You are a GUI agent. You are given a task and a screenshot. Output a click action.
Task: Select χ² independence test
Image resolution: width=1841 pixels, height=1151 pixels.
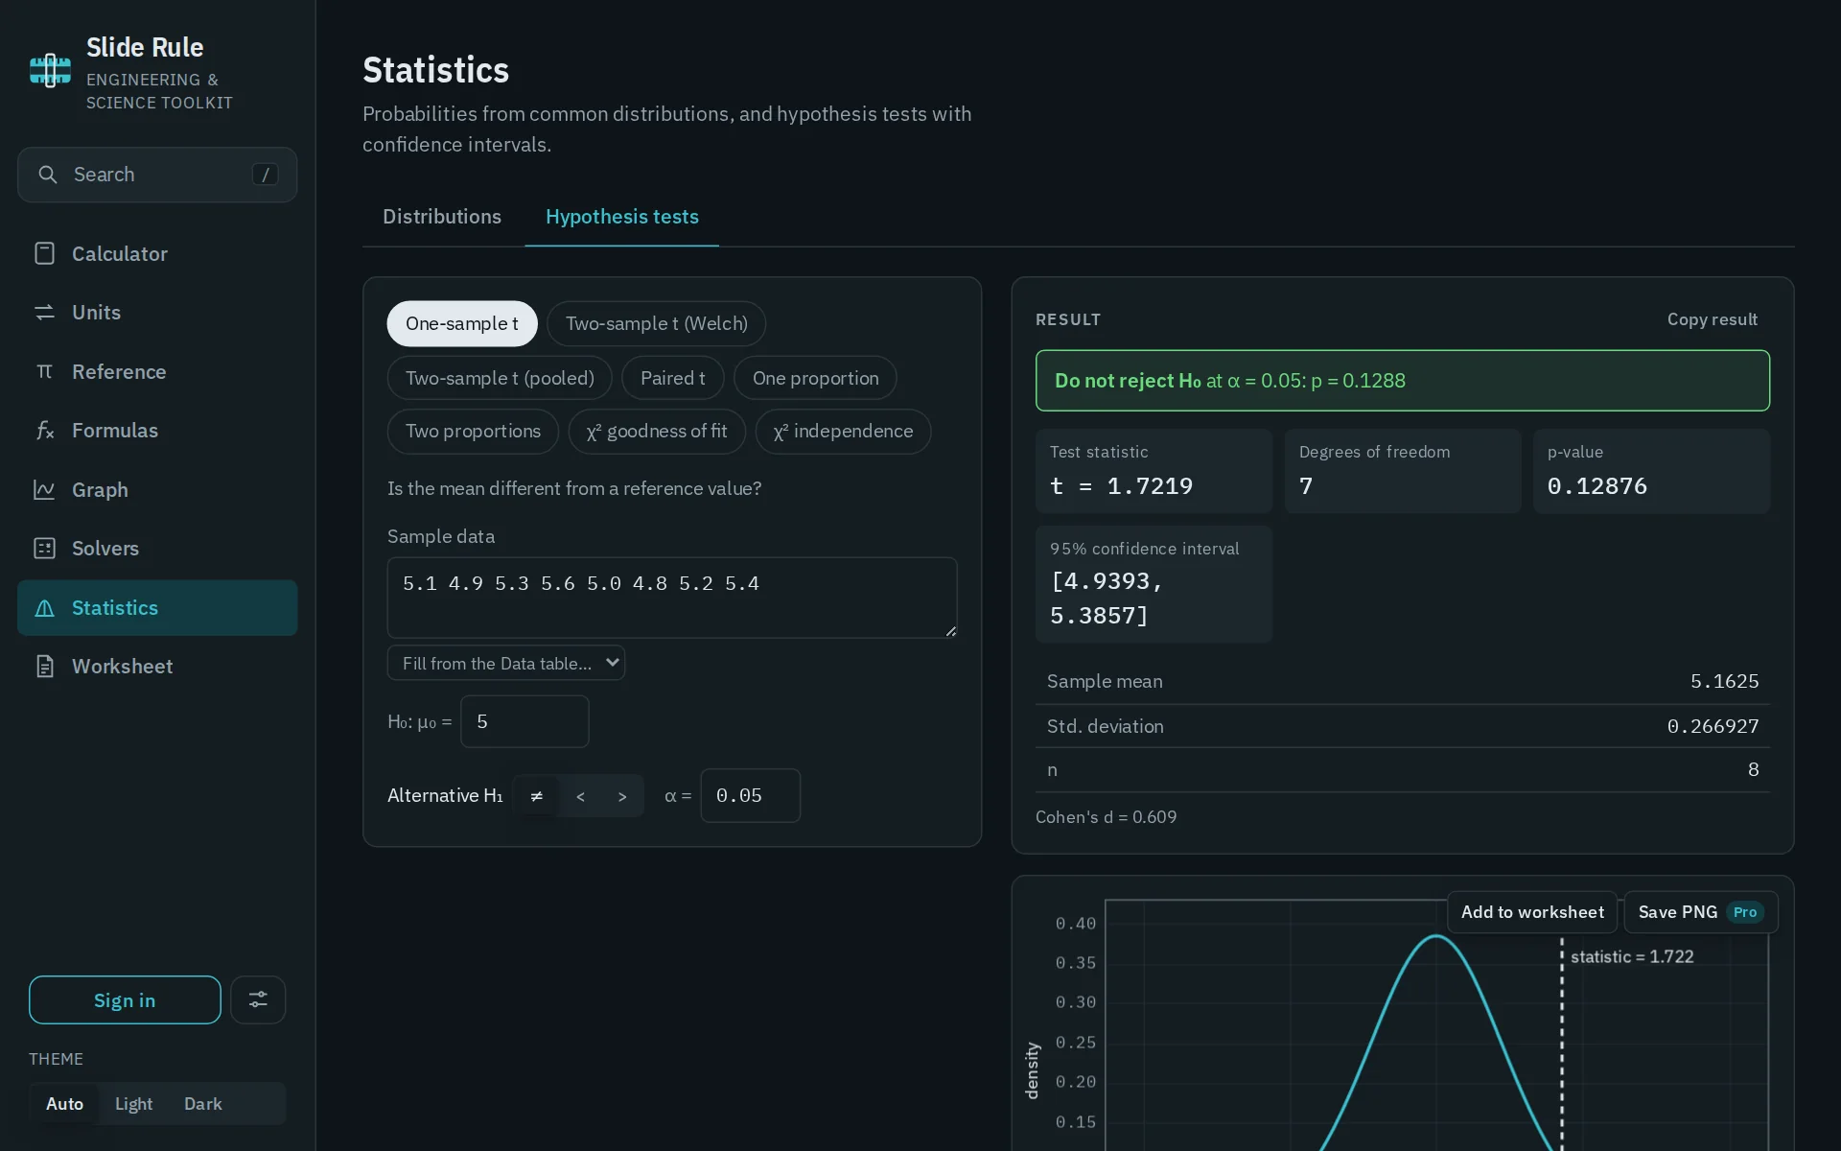coord(844,432)
